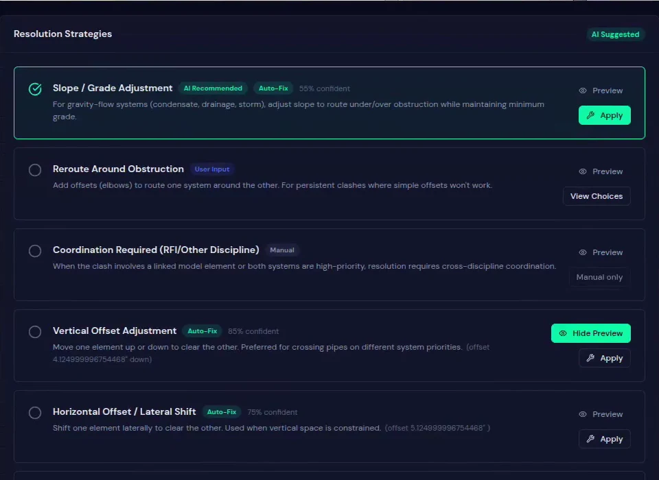Screen dimensions: 659x480
Task: Click the Manual only button
Action: pos(599,277)
